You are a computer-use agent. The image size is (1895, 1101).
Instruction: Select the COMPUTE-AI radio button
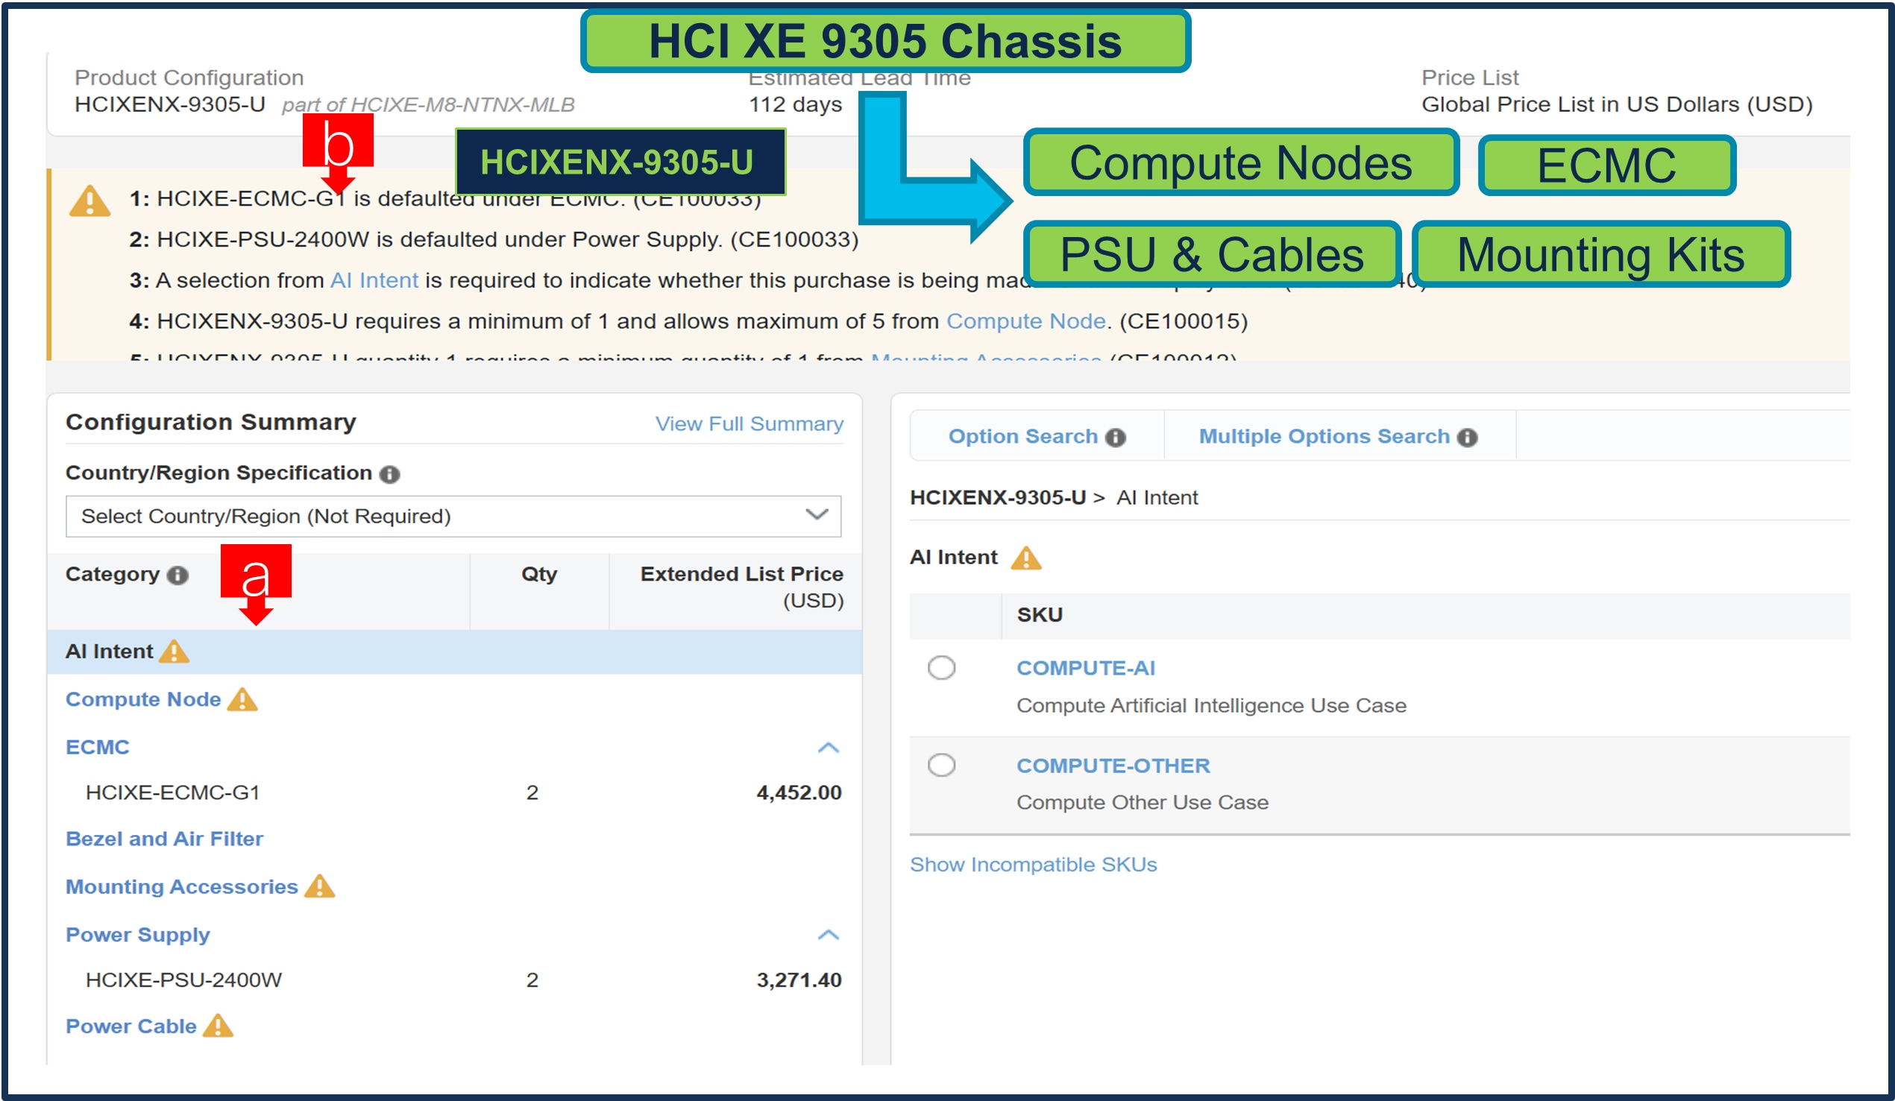click(941, 668)
